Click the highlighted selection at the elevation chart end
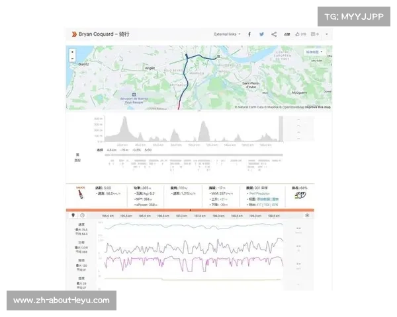Image resolution: width=397 pixels, height=317 pixels. (x=281, y=129)
